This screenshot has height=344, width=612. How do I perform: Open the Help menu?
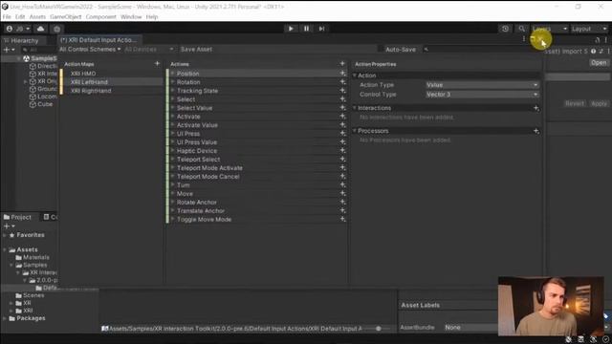152,17
